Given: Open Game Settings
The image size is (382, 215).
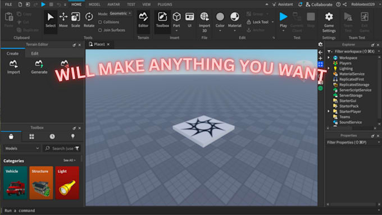Looking at the screenshot, I should tap(329, 22).
